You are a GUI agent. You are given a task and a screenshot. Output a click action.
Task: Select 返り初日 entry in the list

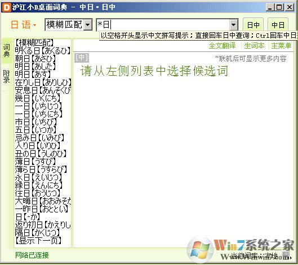pos(43,225)
